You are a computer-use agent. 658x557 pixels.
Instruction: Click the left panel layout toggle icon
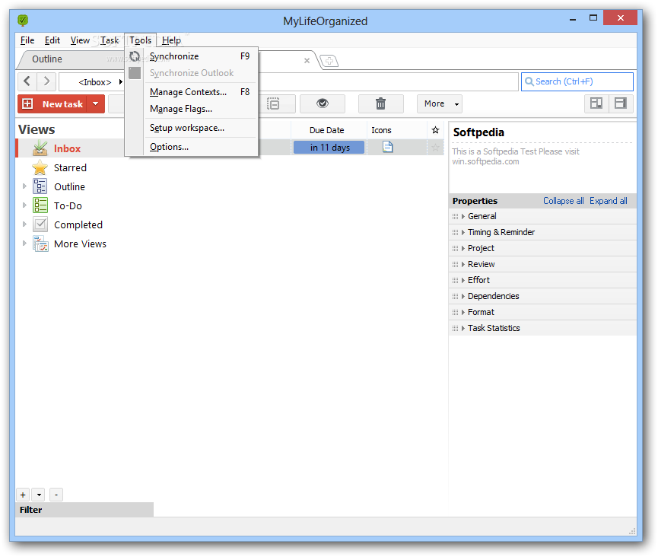click(596, 103)
